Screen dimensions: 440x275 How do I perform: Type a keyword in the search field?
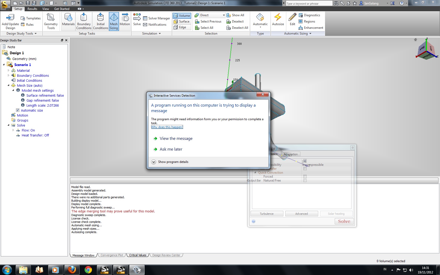point(309,3)
